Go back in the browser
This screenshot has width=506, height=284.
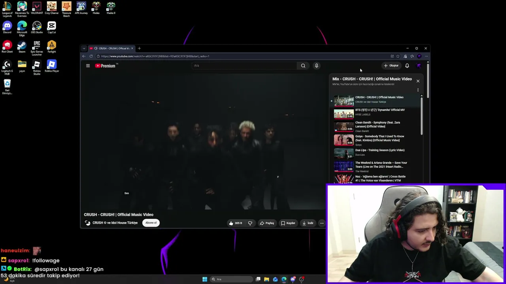point(84,56)
